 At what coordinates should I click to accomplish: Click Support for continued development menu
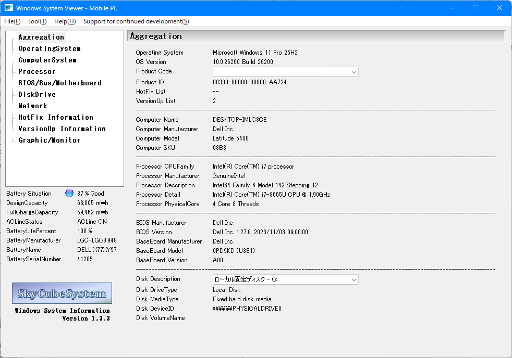click(136, 21)
